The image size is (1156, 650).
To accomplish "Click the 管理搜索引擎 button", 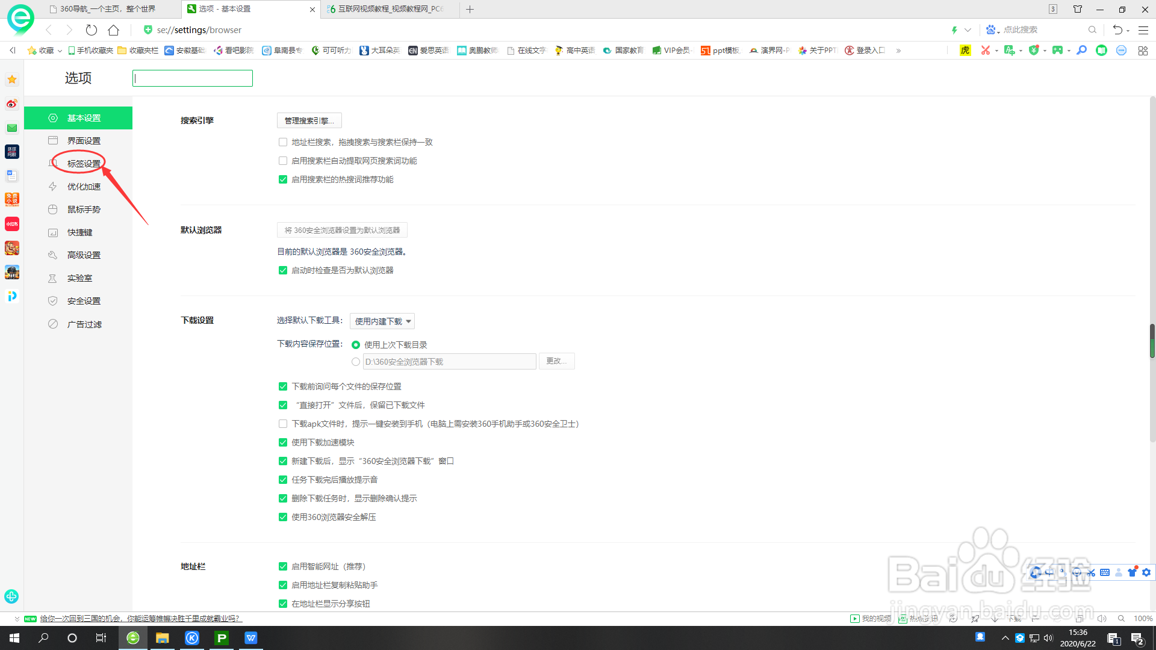I will 309,120.
